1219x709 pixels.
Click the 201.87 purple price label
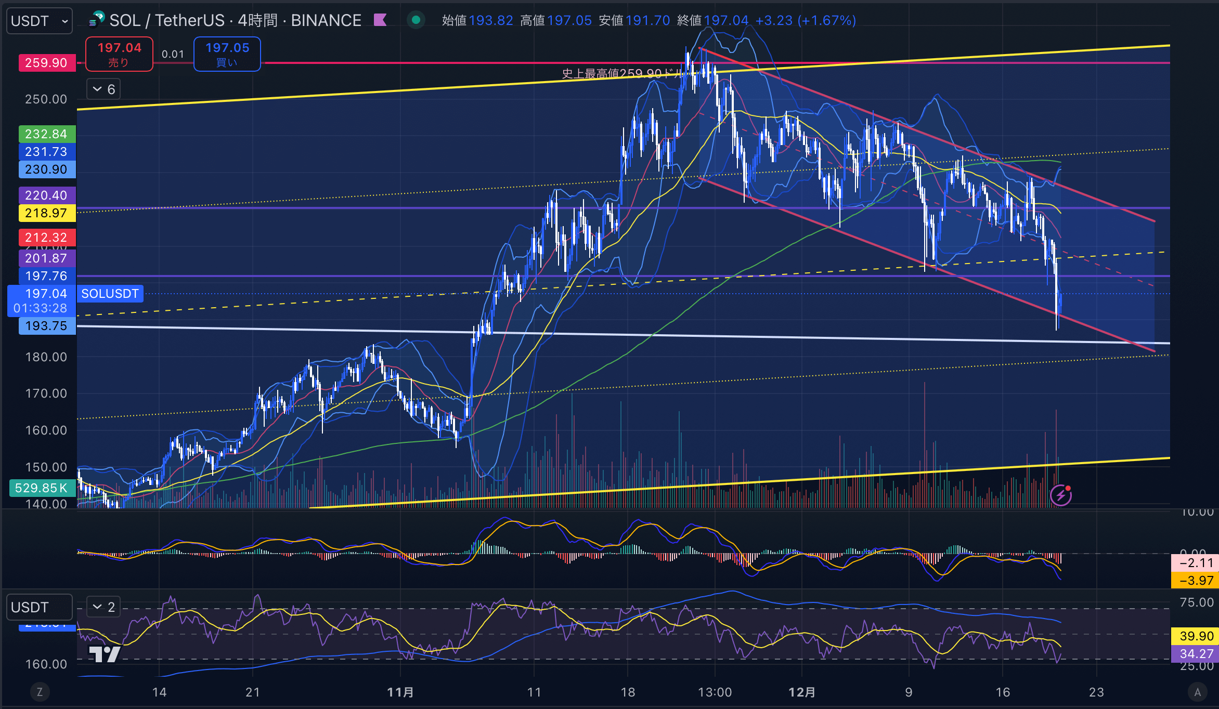point(47,258)
